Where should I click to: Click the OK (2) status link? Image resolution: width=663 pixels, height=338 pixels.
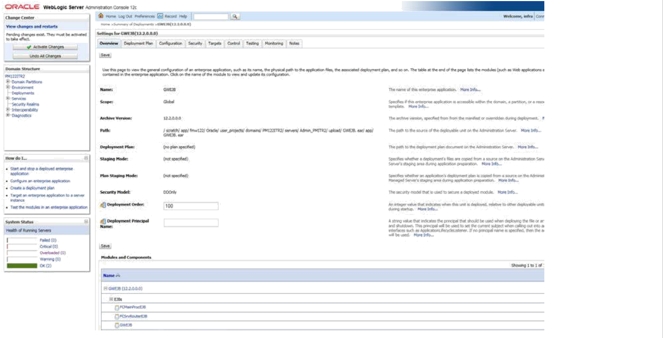(46, 266)
